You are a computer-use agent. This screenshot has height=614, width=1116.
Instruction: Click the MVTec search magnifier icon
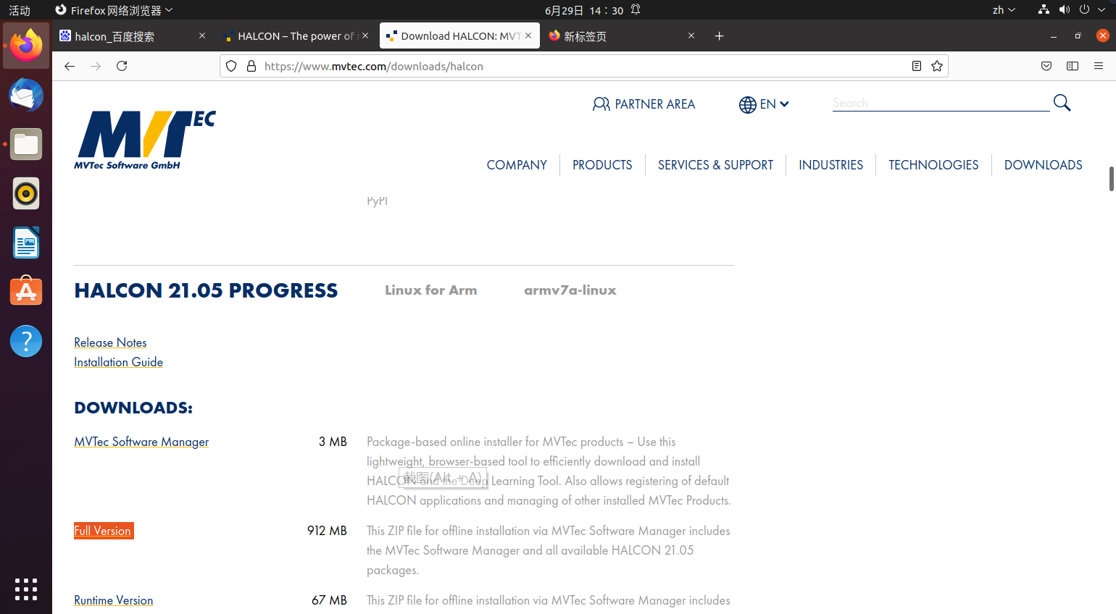pyautogui.click(x=1062, y=103)
